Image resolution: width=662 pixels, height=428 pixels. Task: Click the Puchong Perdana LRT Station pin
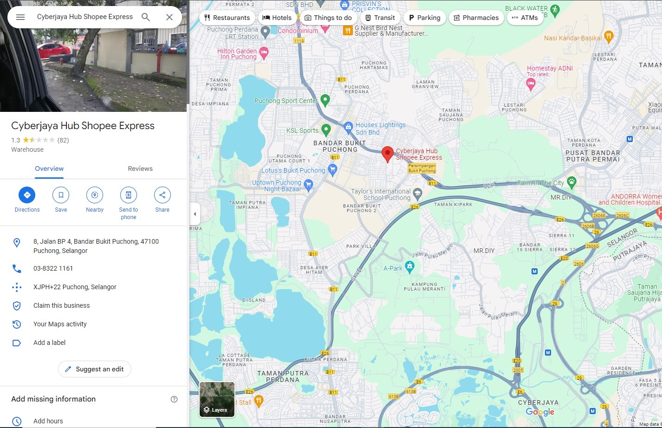coord(265,32)
